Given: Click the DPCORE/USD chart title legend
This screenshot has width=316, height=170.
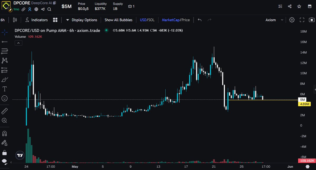Looking at the screenshot, I should click(x=57, y=30).
